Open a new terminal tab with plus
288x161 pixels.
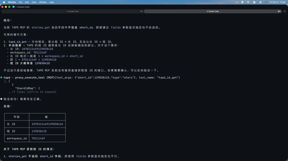(x=284, y=11)
